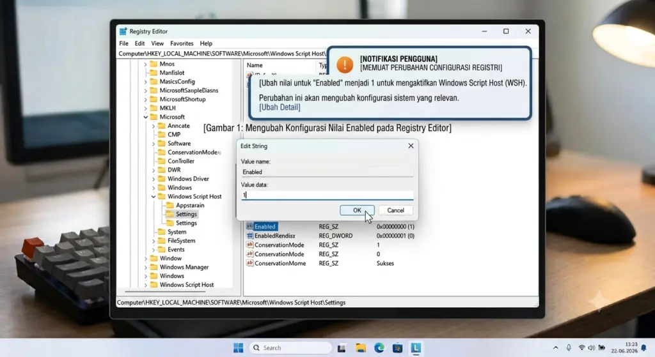Screen dimensions: 655x357
Task: Open Microsoft Edge from the taskbar
Action: pyautogui.click(x=379, y=348)
